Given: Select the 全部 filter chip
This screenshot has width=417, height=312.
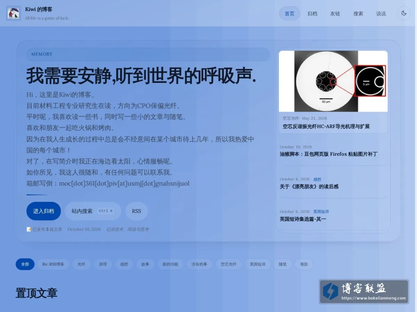Looking at the screenshot, I should click(x=25, y=264).
